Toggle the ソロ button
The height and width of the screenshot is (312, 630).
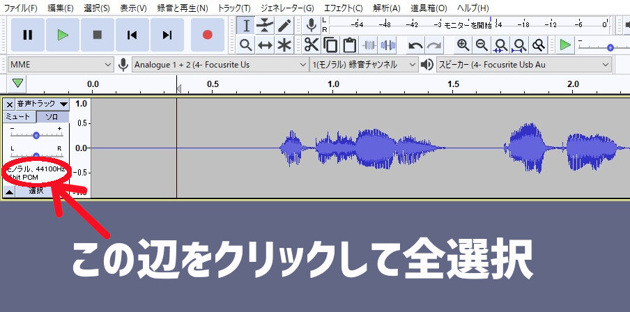tap(53, 117)
